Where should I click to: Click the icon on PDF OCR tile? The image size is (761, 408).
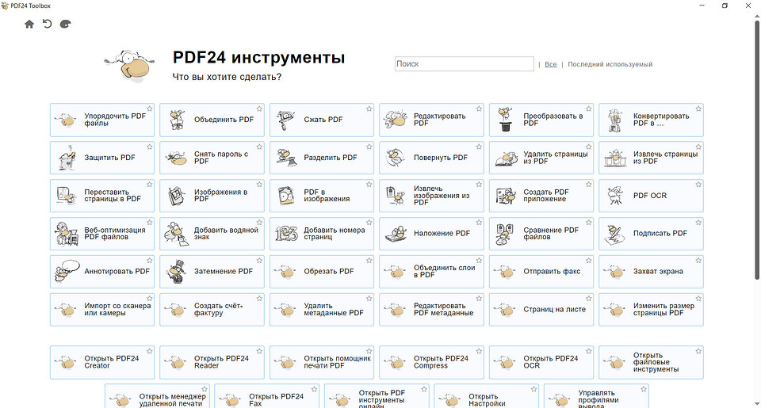tap(615, 196)
